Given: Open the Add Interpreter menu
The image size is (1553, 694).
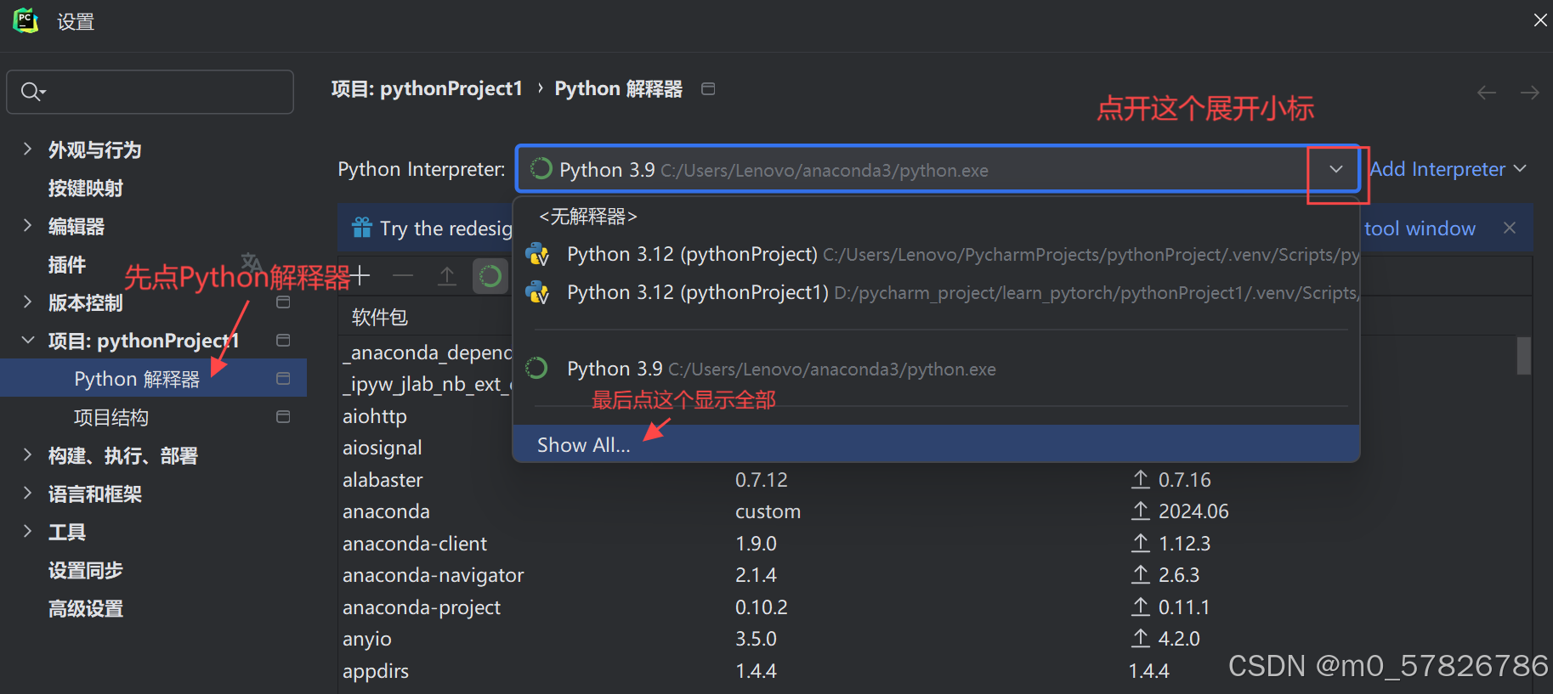Looking at the screenshot, I should (1448, 169).
